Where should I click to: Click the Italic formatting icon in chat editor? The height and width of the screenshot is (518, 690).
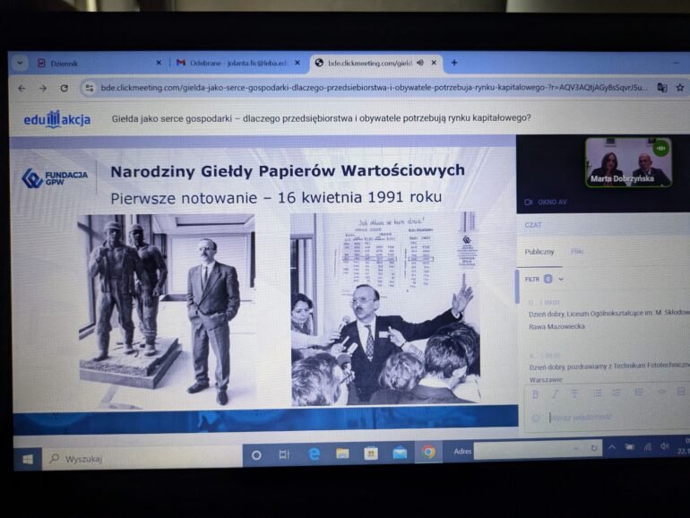(555, 393)
